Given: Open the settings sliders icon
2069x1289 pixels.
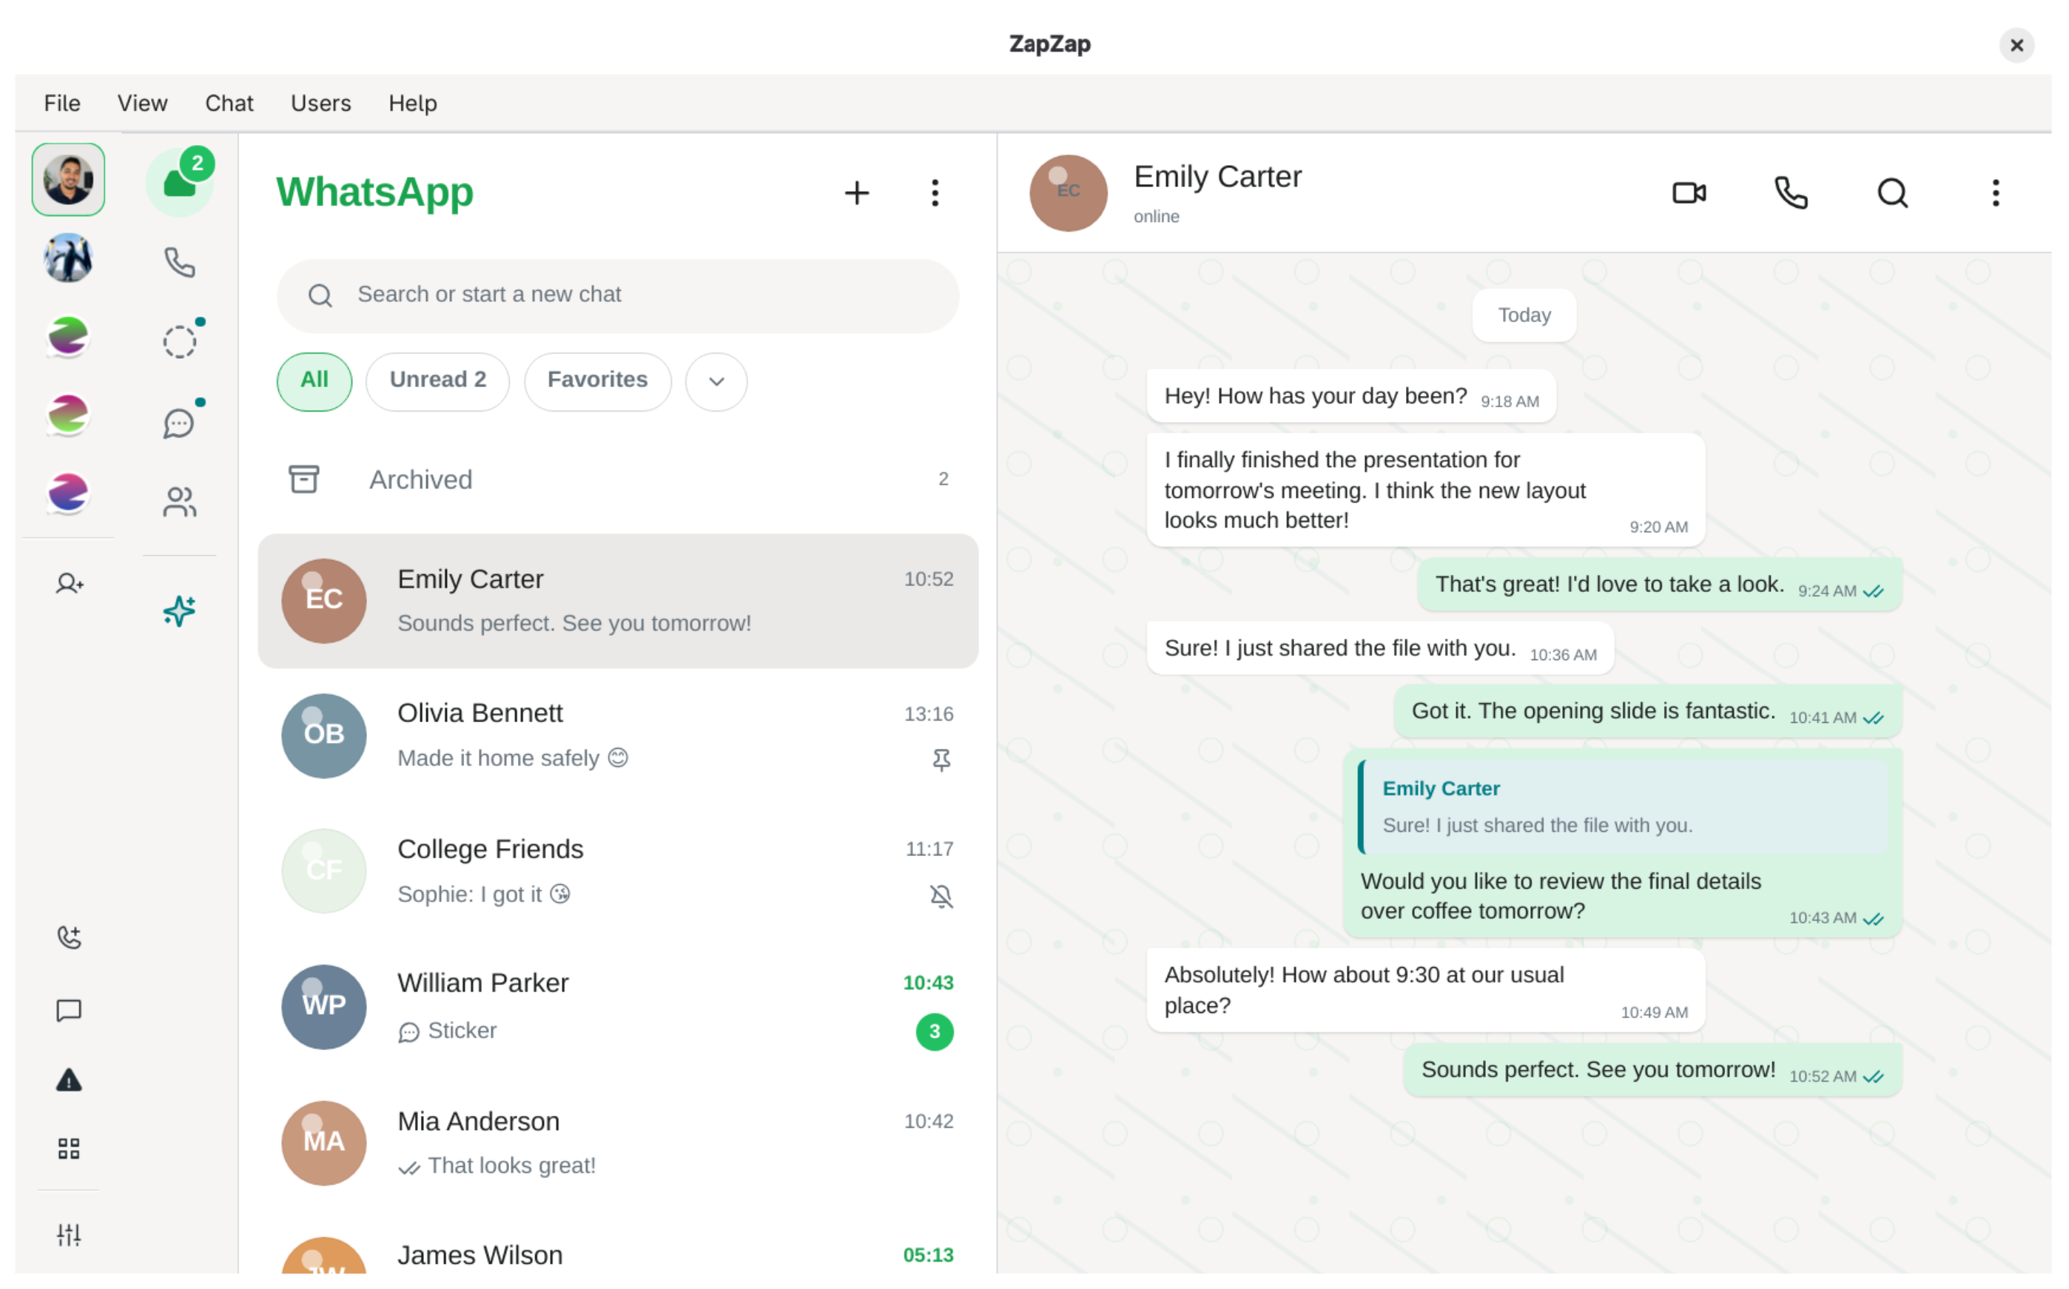Looking at the screenshot, I should (x=69, y=1234).
